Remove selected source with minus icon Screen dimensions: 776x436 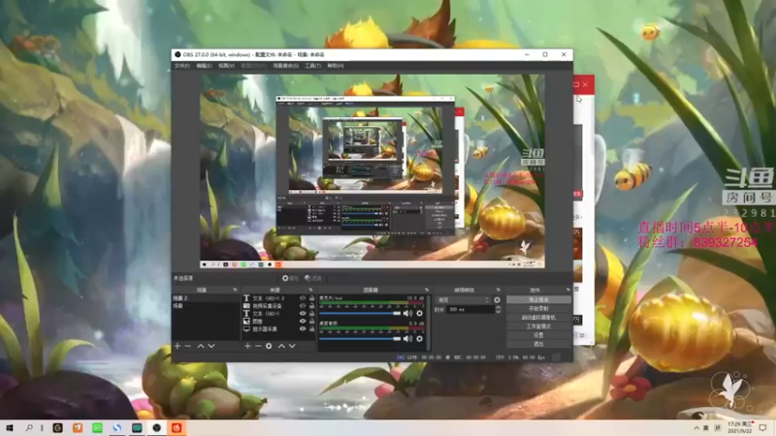pos(258,346)
